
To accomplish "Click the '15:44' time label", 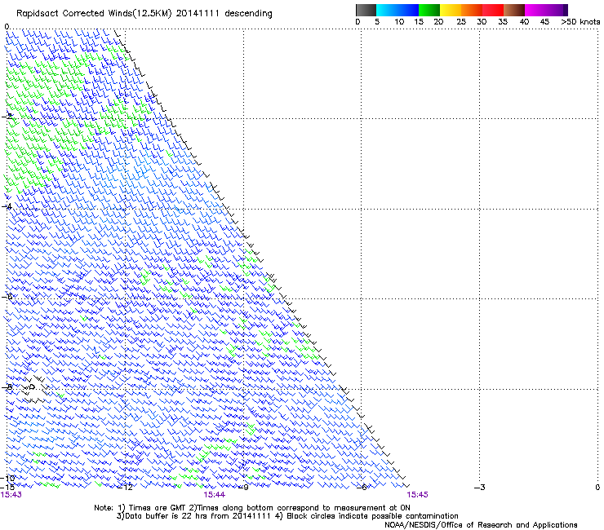I will pos(214,495).
